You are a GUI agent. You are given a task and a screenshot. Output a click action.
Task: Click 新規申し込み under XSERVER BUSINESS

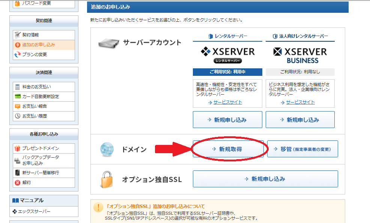pyautogui.click(x=300, y=120)
